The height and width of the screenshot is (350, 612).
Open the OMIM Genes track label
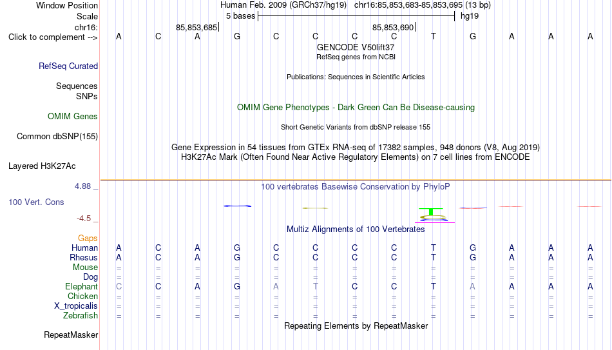coord(73,117)
